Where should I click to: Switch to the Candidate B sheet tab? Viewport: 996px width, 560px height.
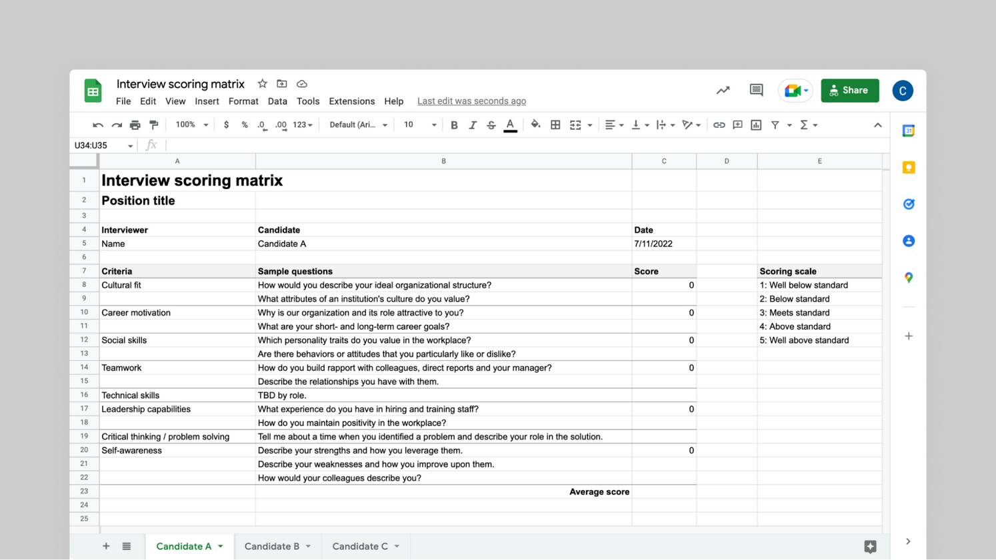point(271,546)
